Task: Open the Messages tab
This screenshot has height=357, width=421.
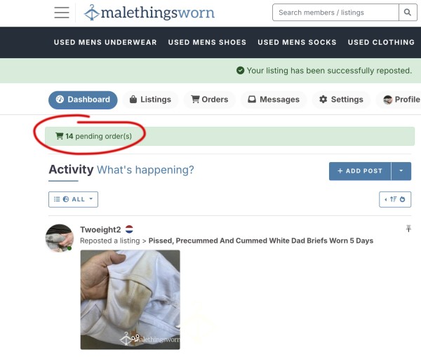Action: 274,100
